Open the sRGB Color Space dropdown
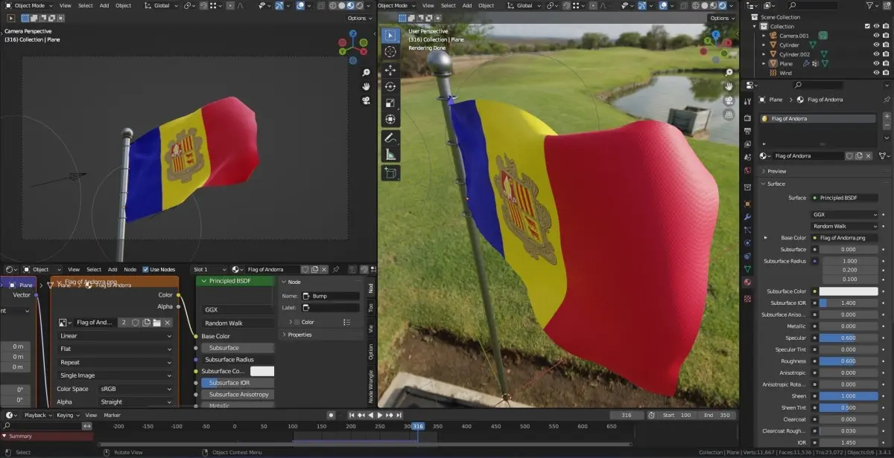The width and height of the screenshot is (894, 458). [x=136, y=389]
